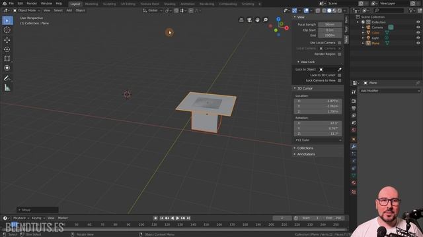This screenshot has width=423, height=237.
Task: Toggle the Show Overlays button
Action: tap(306, 11)
